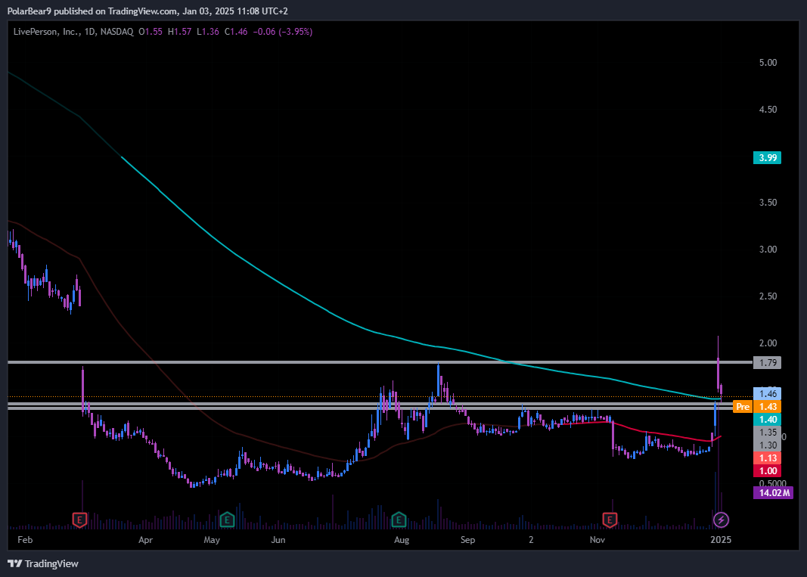Click the teal earnings marker in May

click(227, 520)
